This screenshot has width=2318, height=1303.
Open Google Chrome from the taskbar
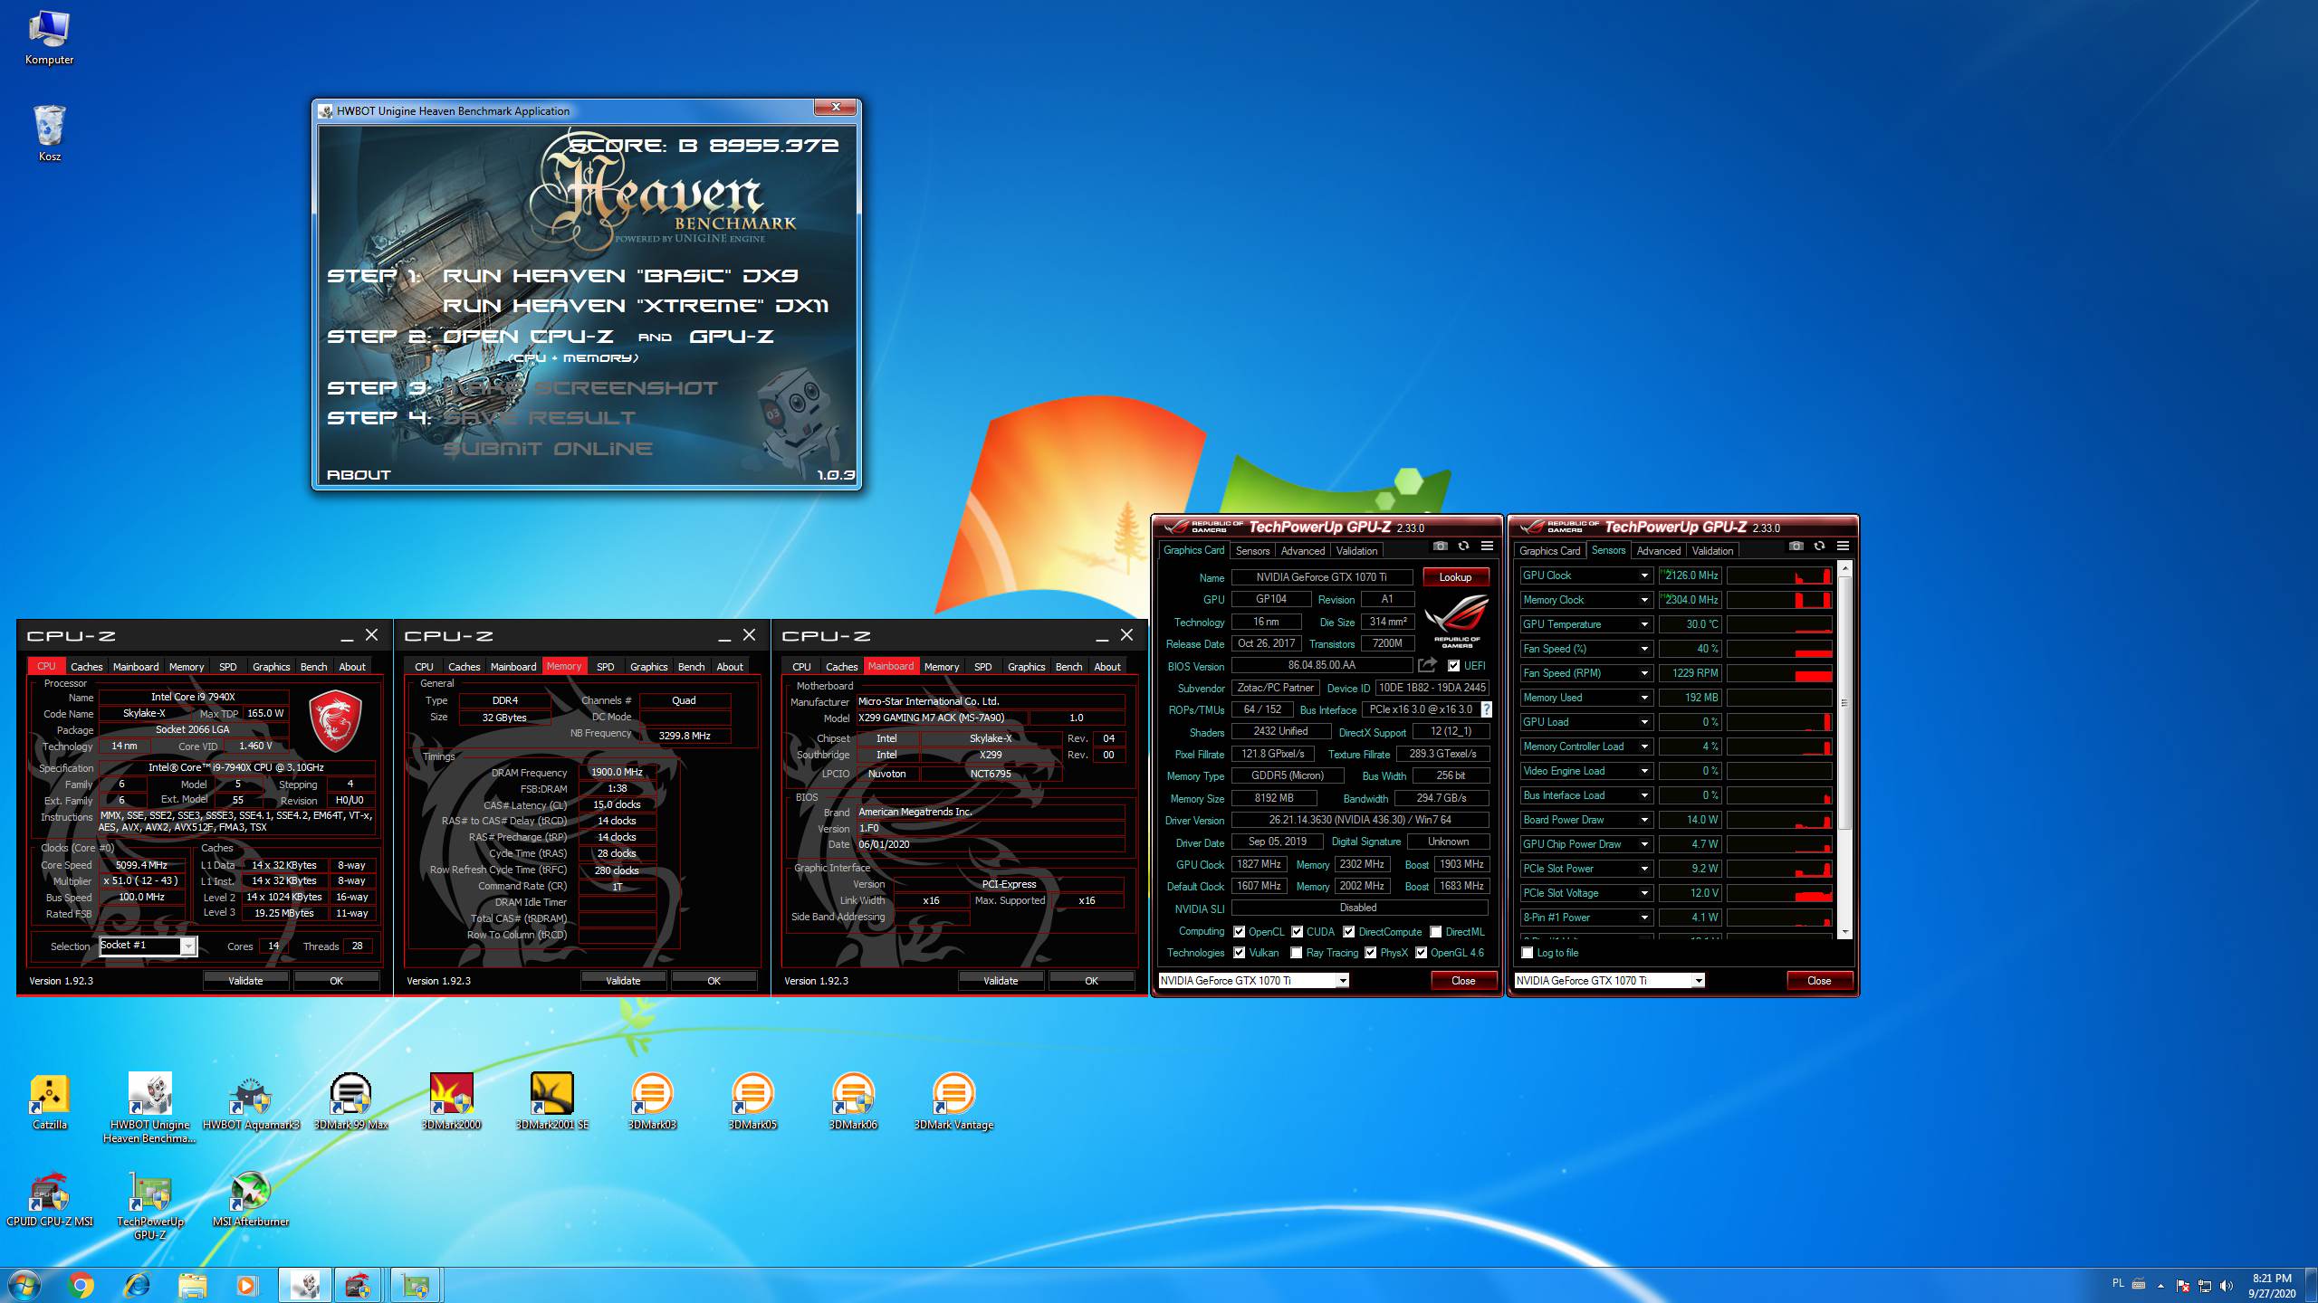pyautogui.click(x=81, y=1285)
